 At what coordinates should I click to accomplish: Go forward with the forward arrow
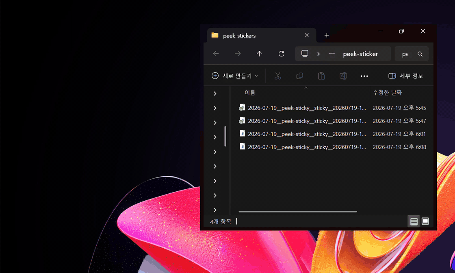[x=238, y=54]
